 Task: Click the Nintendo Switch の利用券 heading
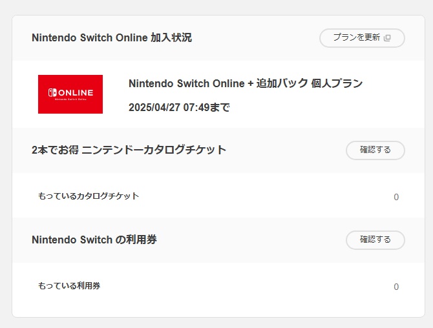pyautogui.click(x=94, y=240)
